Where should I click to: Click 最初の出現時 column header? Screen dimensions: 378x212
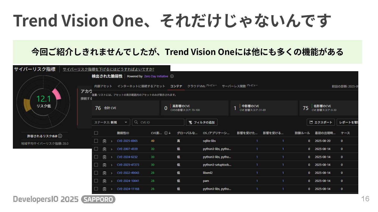tap(325, 133)
